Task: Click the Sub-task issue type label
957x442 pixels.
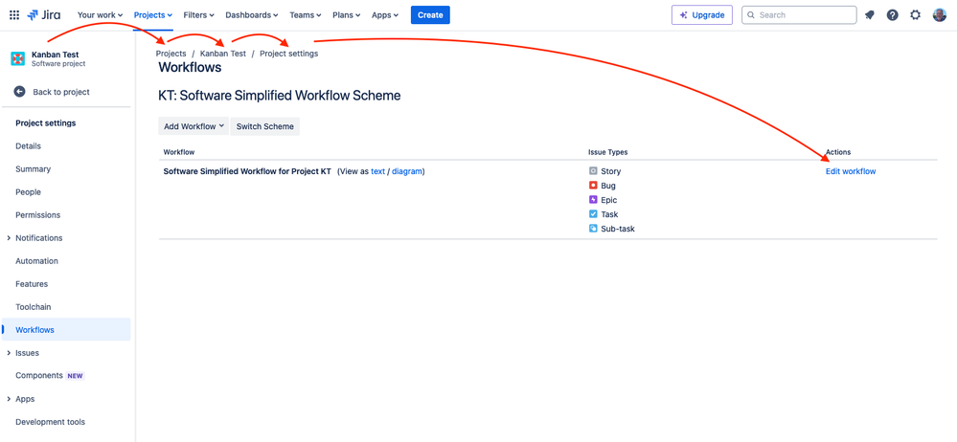Action: click(x=618, y=229)
